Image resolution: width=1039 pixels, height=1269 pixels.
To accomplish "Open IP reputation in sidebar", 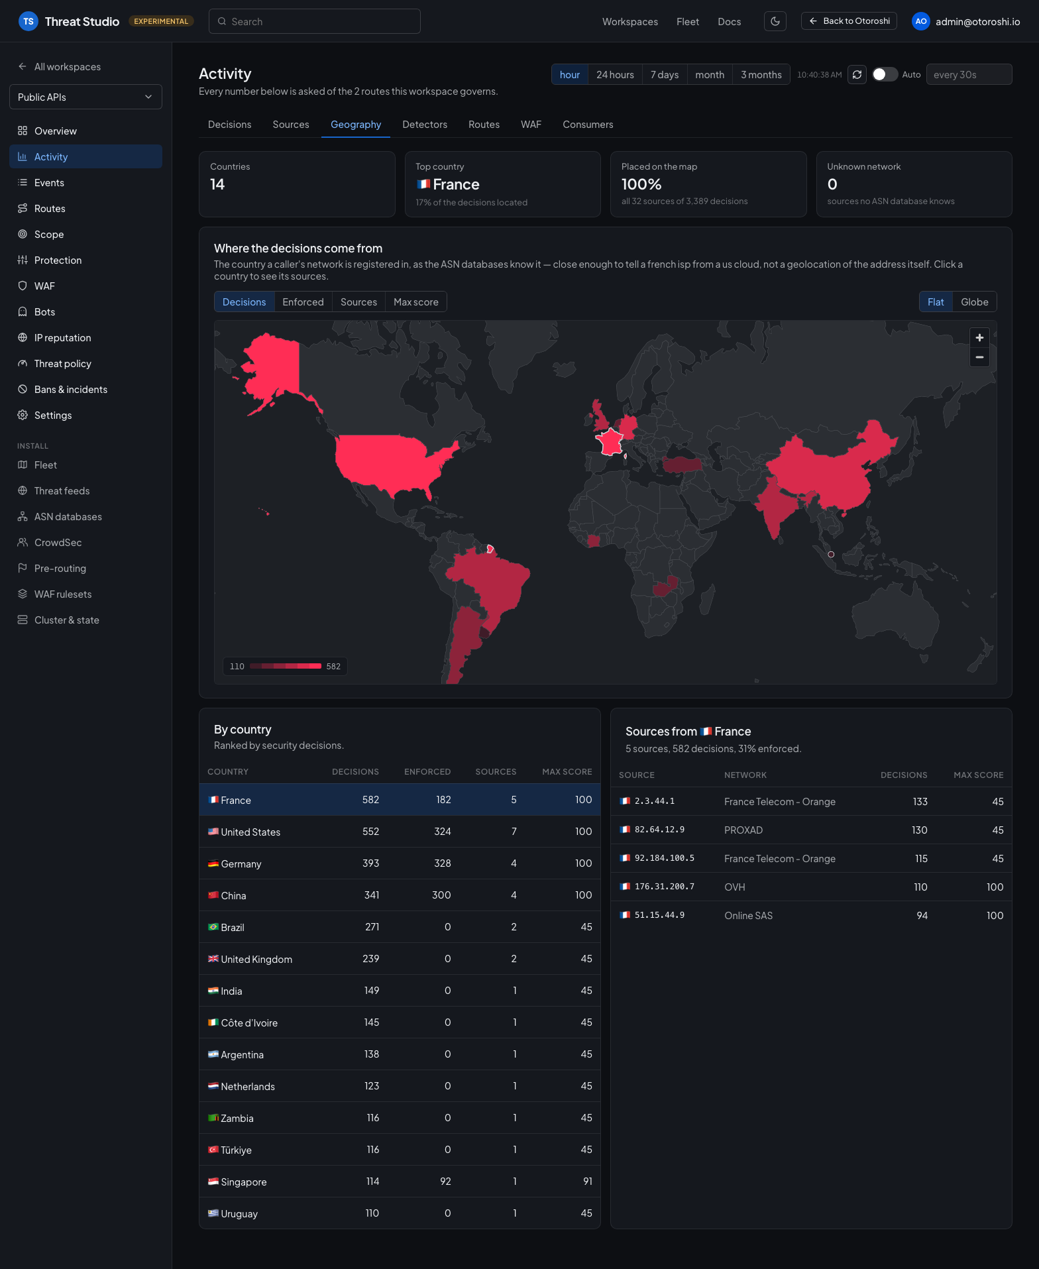I will pyautogui.click(x=85, y=338).
